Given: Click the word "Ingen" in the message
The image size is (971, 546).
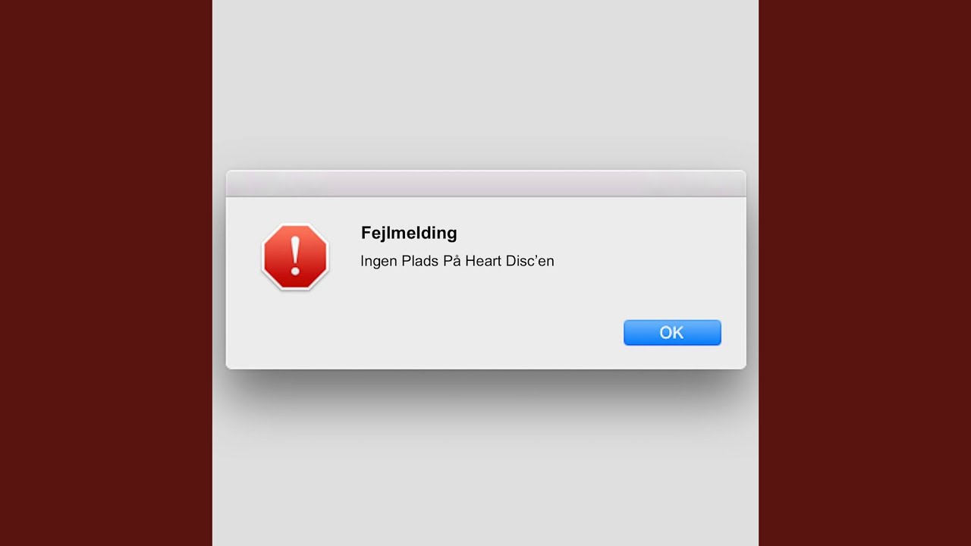Looking at the screenshot, I should pyautogui.click(x=378, y=262).
